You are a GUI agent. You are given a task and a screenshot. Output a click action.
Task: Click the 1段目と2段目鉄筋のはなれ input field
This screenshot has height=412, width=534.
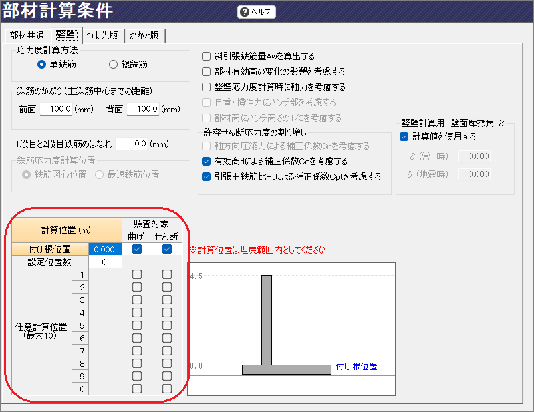132,144
